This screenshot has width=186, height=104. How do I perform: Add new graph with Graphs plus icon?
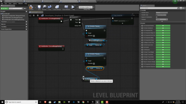click(x=26, y=12)
